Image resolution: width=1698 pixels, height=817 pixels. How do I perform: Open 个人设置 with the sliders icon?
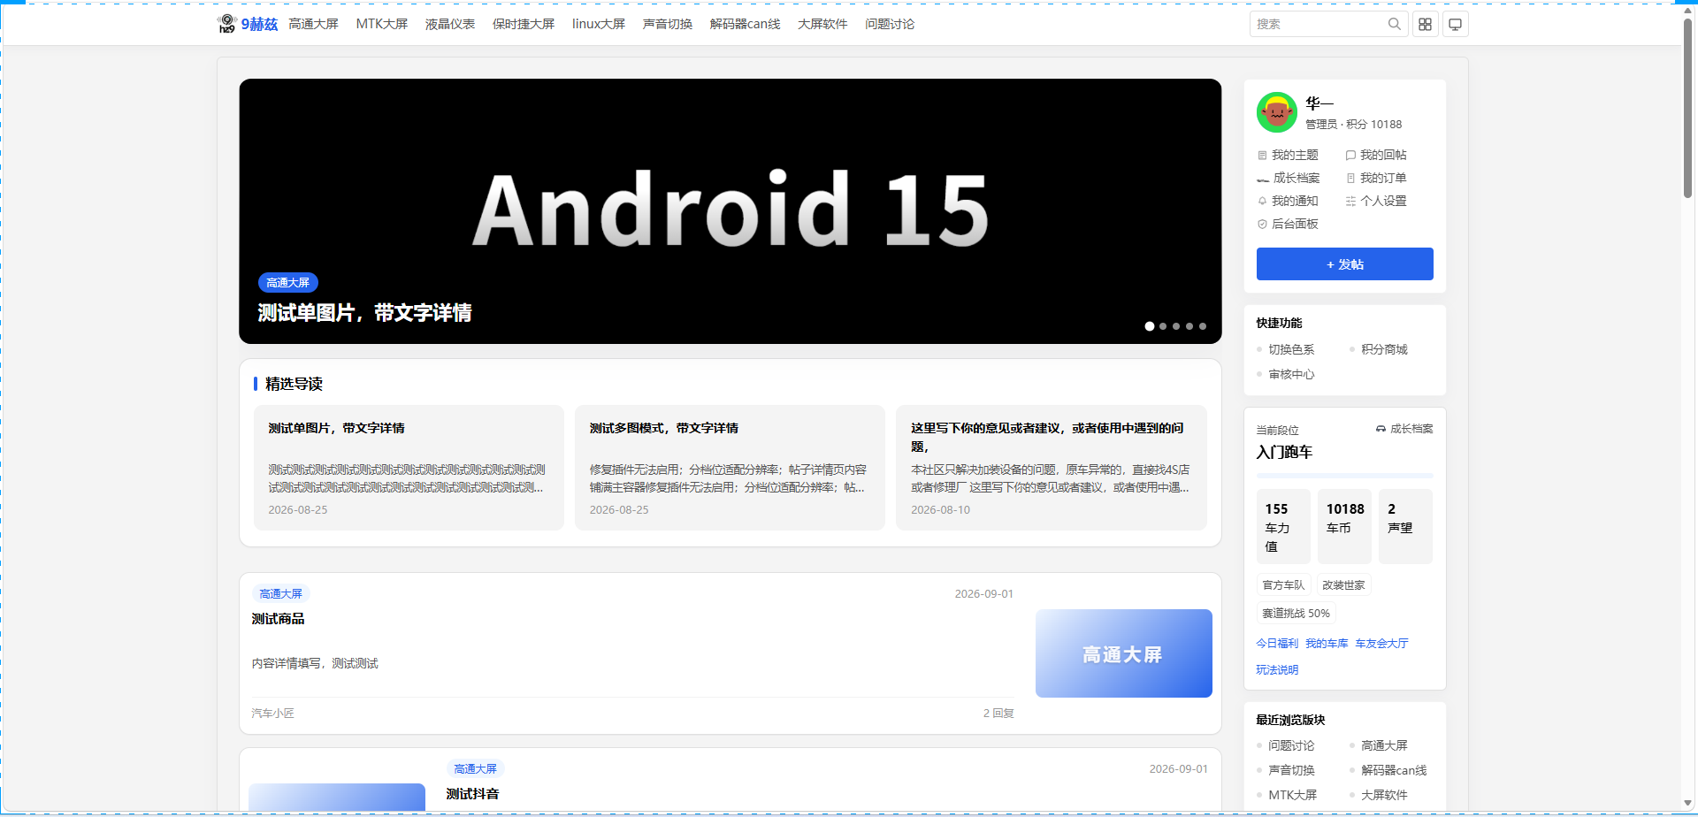tap(1376, 201)
